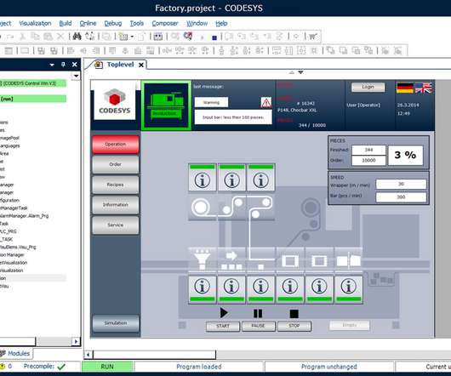Click the Wrapper speed field showing 30
The width and height of the screenshot is (451, 376).
(x=401, y=184)
